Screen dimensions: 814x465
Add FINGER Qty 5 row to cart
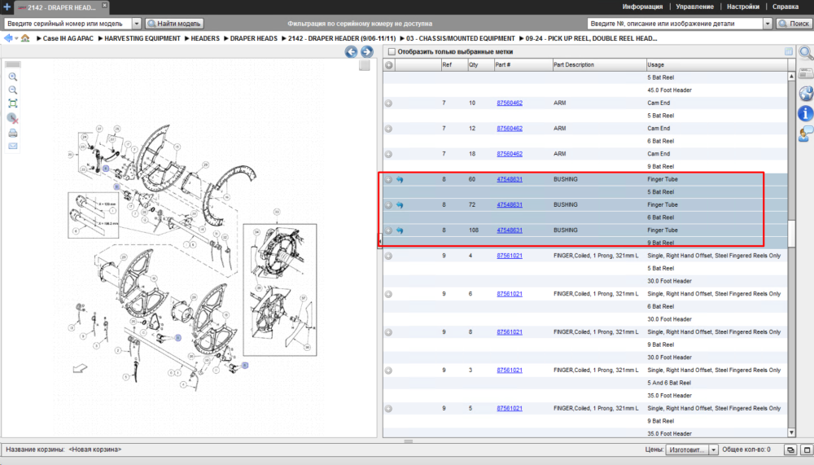pos(388,409)
